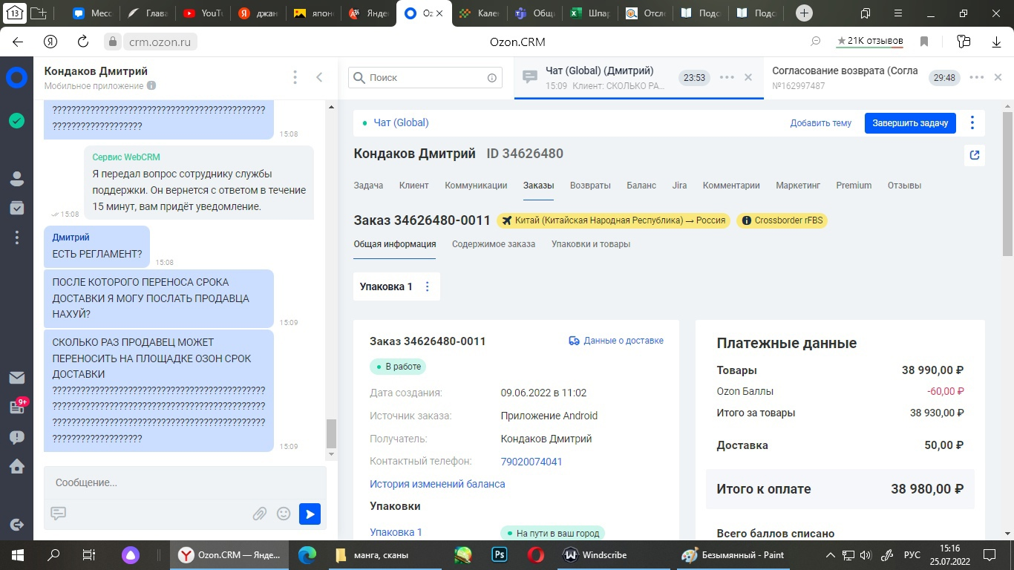Click the Yandex Я button in the toolbar

(x=50, y=42)
